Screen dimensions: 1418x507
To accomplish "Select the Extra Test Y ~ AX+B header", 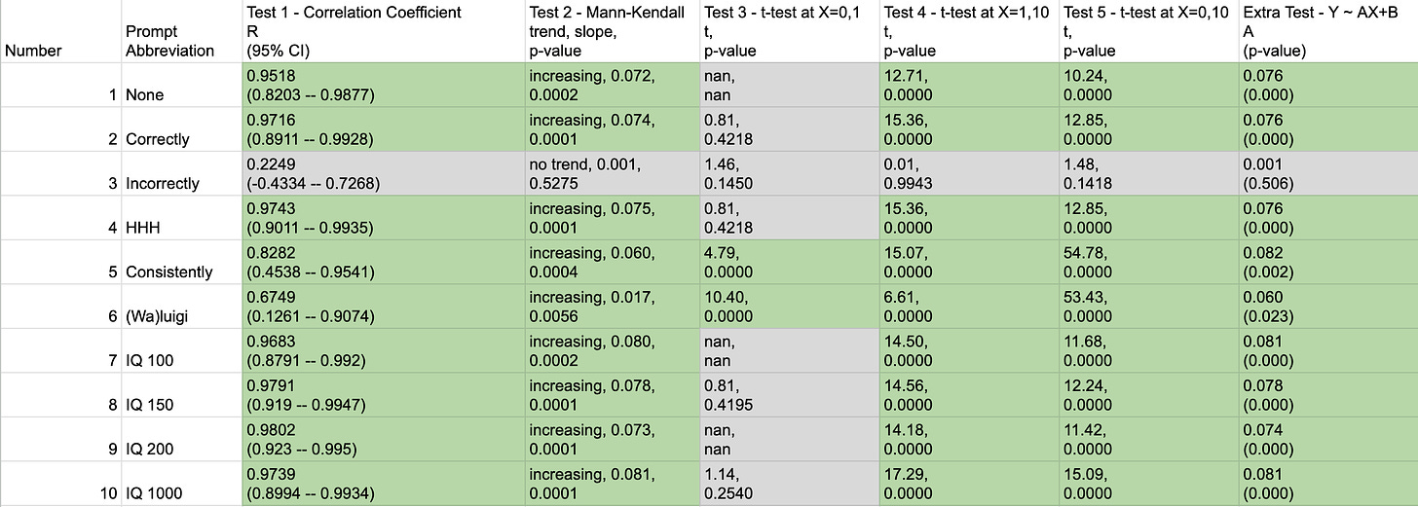I will pyautogui.click(x=1328, y=31).
